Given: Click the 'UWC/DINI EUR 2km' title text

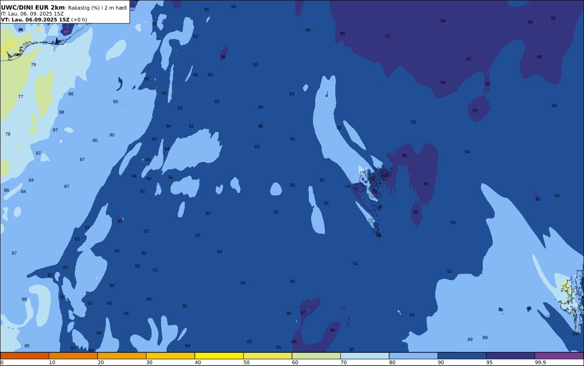Looking at the screenshot, I should pyautogui.click(x=33, y=8).
